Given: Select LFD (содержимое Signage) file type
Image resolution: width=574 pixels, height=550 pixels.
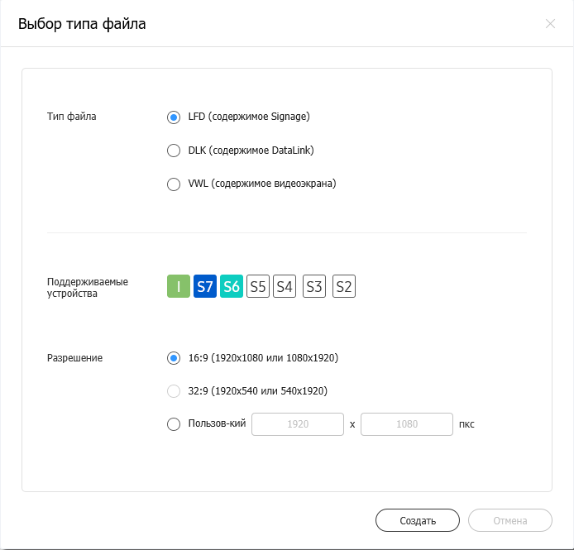Looking at the screenshot, I should tap(174, 117).
